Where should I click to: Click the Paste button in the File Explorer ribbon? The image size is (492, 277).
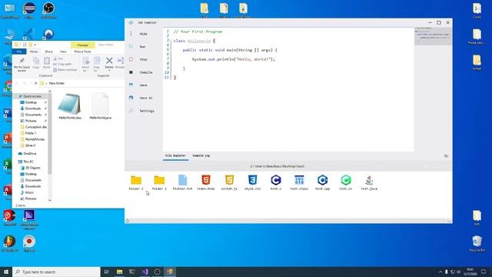(46, 63)
